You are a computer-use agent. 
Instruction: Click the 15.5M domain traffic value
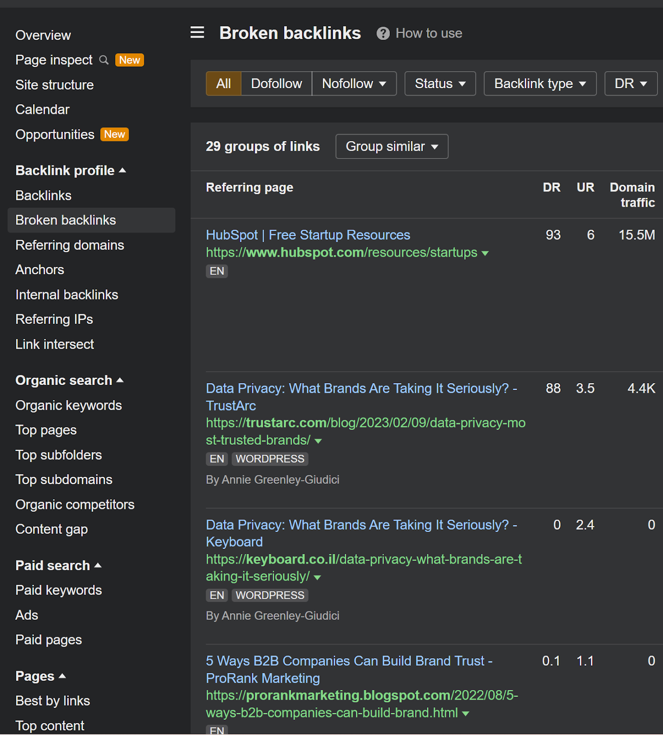637,235
